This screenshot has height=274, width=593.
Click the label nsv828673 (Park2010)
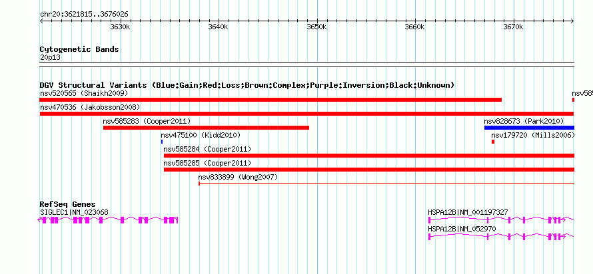[524, 121]
